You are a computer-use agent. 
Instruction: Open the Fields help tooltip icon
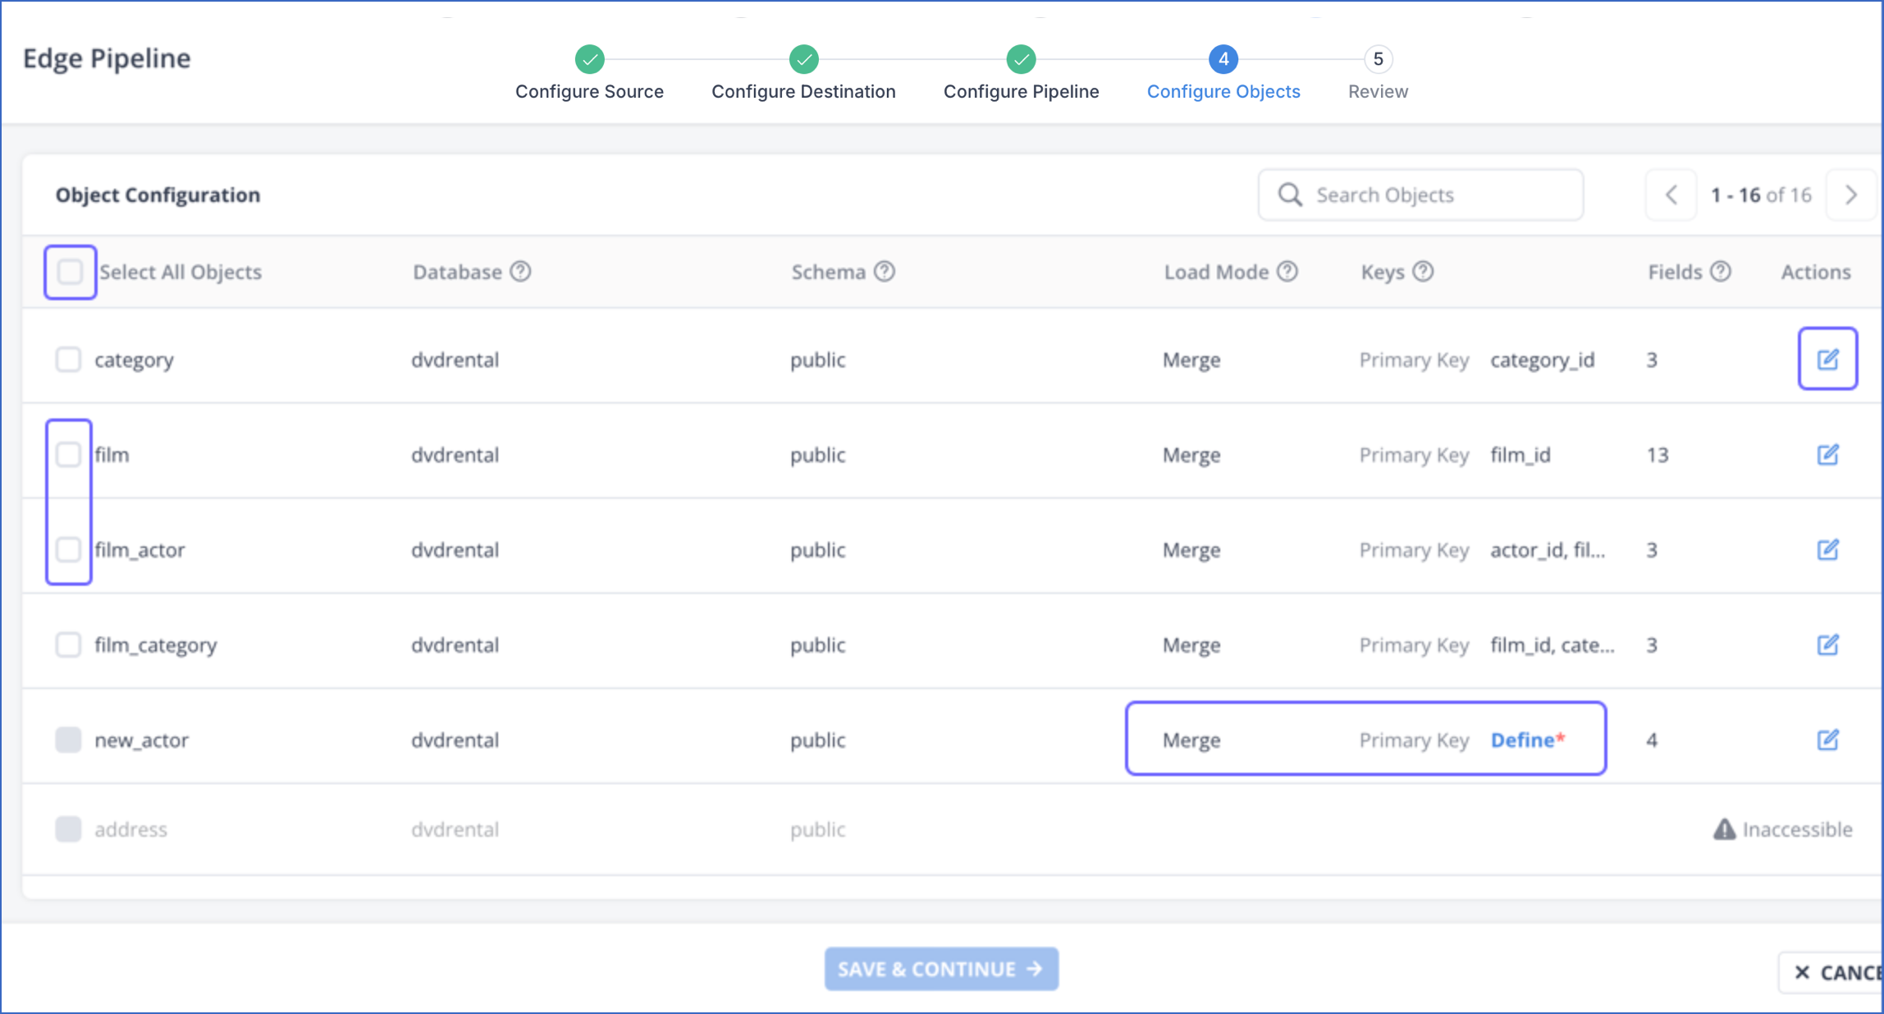tap(1720, 271)
